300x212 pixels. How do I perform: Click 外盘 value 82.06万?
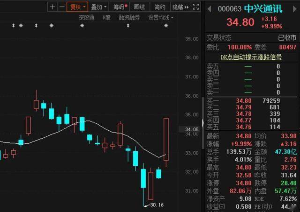pos(240,191)
